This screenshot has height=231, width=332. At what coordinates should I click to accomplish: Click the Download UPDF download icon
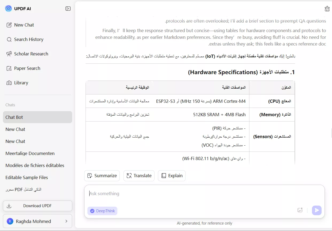(x=9, y=206)
